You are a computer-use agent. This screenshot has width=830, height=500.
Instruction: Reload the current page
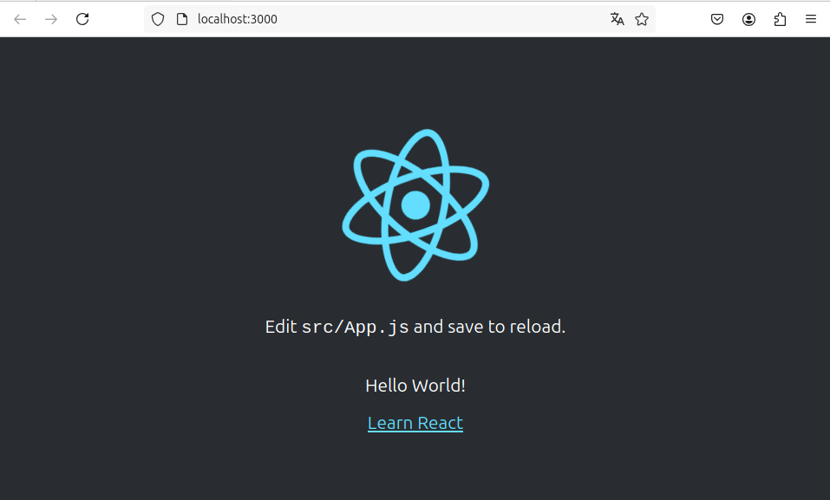82,20
